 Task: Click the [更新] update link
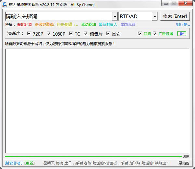pyautogui.click(x=30, y=163)
